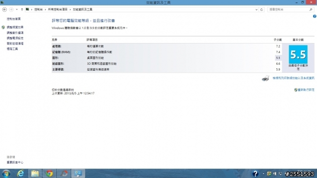Go up one level with up arrow
Screen dimensions: 317x178
point(22,9)
